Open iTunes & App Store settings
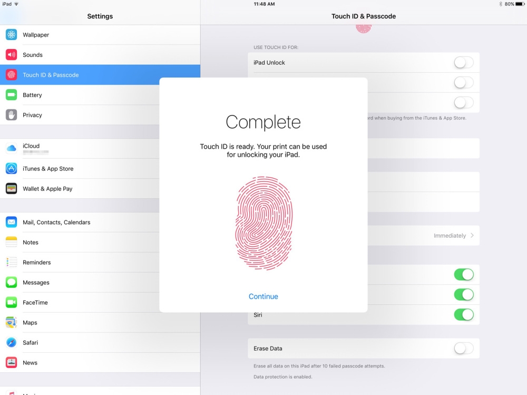This screenshot has width=527, height=395. [x=80, y=169]
